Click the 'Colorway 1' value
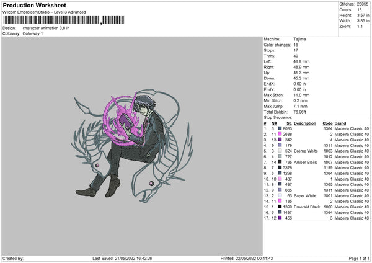Viewport: 372px width, 263px height. pyautogui.click(x=33, y=33)
